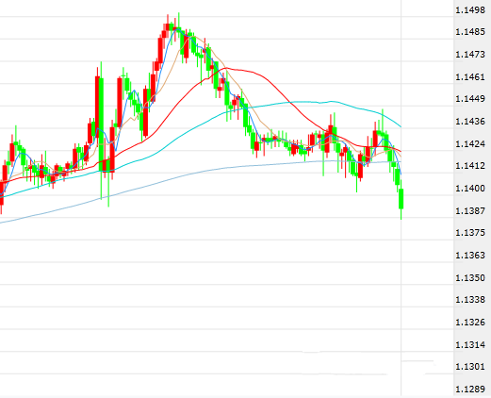Screen dimensions: 491x398
Task: Click the highest candlestick wick near 1.1498
Action: (x=179, y=19)
